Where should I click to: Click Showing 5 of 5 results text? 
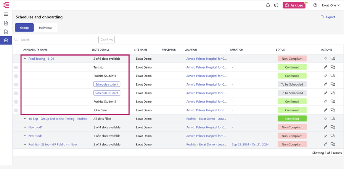click(327, 153)
